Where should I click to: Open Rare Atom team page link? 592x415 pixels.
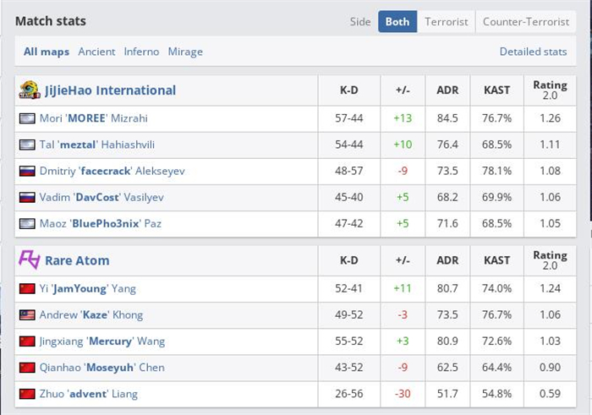[x=77, y=260]
